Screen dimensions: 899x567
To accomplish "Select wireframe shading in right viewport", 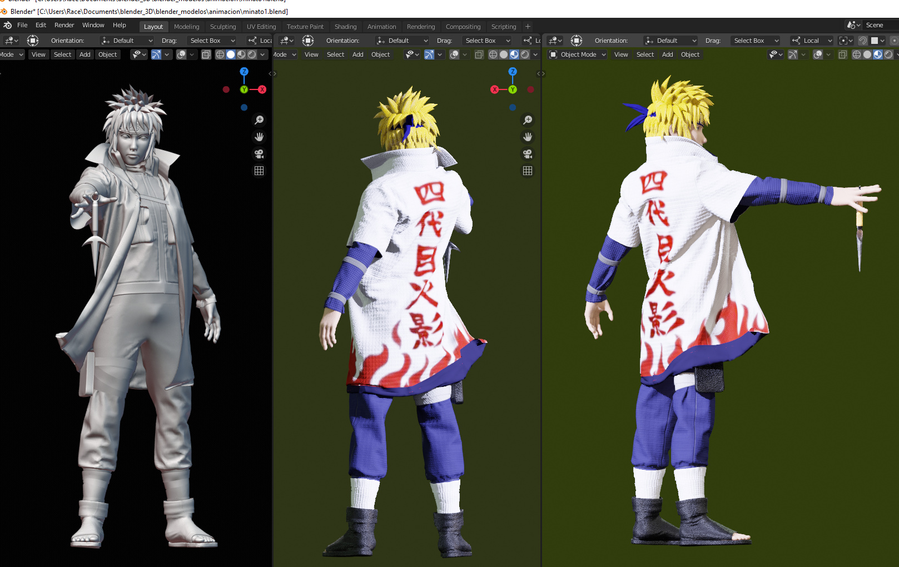I will (857, 54).
